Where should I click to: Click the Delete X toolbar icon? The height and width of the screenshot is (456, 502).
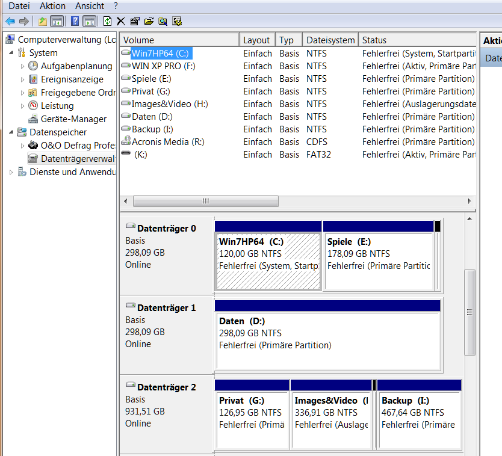pos(121,22)
